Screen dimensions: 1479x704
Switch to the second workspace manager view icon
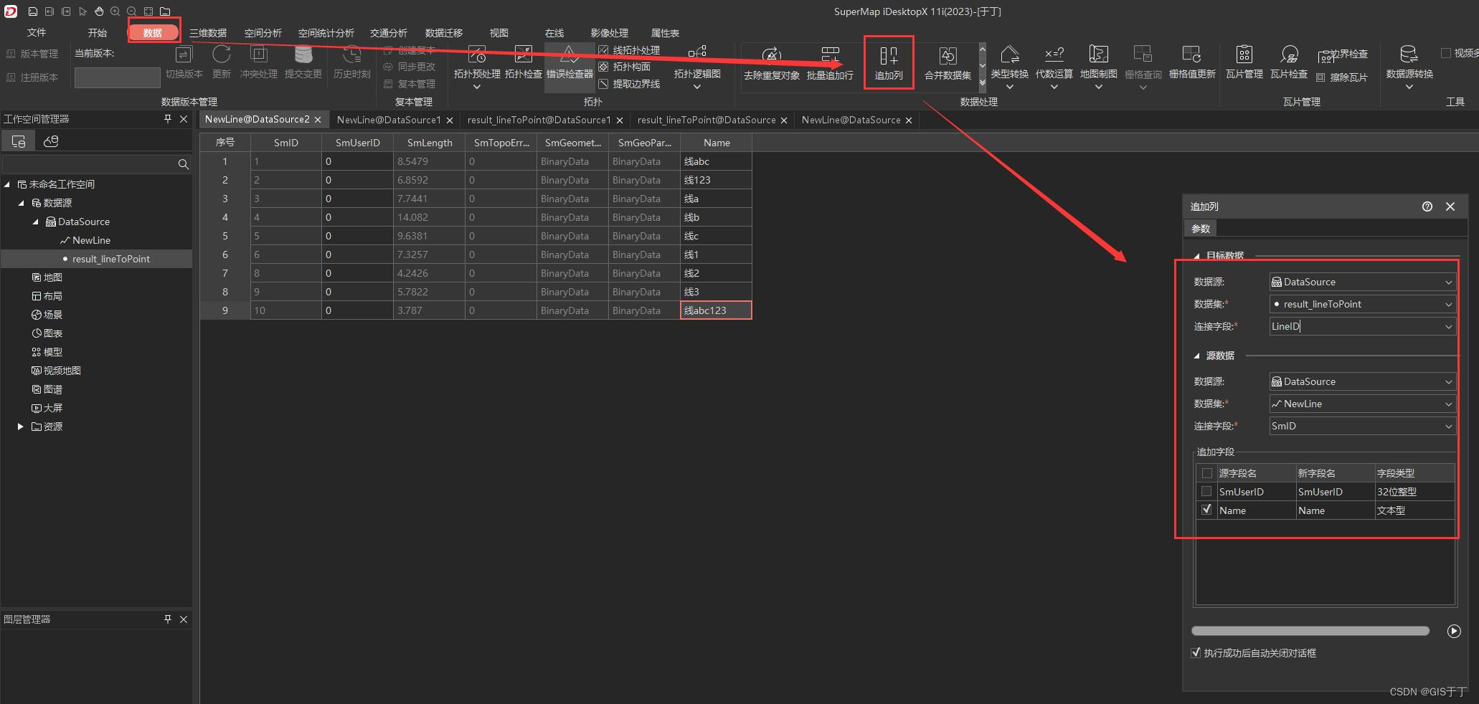[51, 141]
